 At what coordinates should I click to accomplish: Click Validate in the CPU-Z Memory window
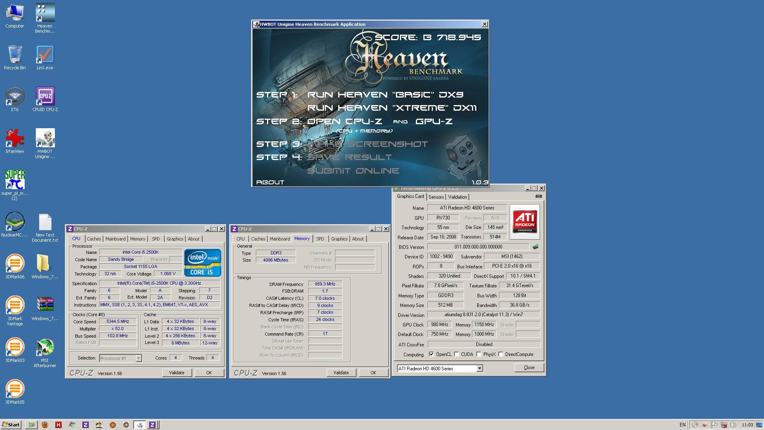coord(341,373)
